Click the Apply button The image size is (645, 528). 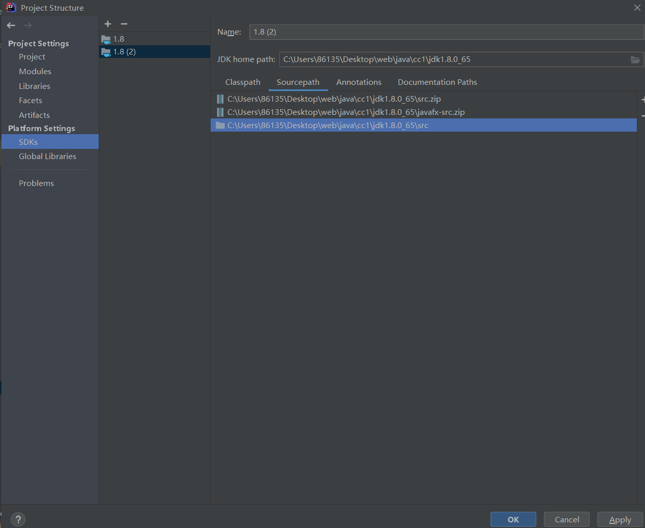(x=620, y=519)
